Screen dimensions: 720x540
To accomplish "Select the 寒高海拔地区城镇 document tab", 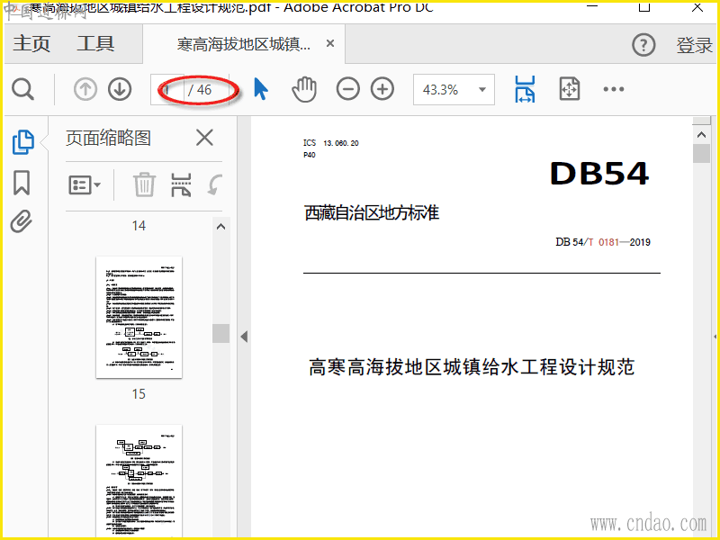I will (243, 44).
